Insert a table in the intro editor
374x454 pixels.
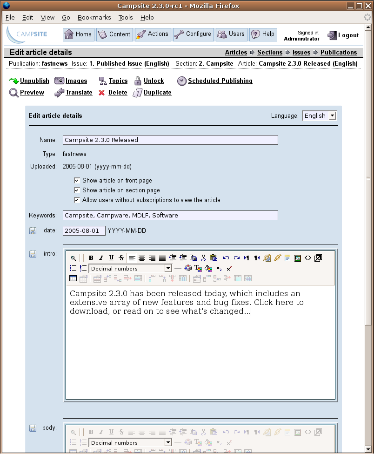point(73,278)
